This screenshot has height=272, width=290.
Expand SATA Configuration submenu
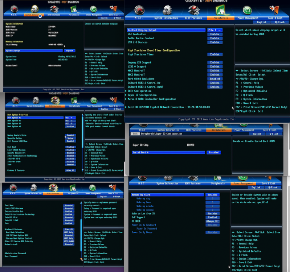click(139, 91)
